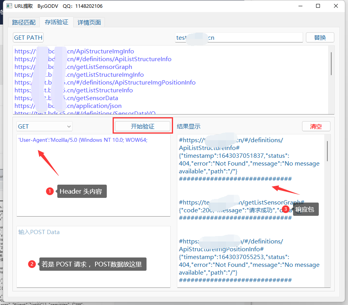Select the /getListSensorGraph URL line in the URL list
The width and height of the screenshot is (348, 305).
73,67
